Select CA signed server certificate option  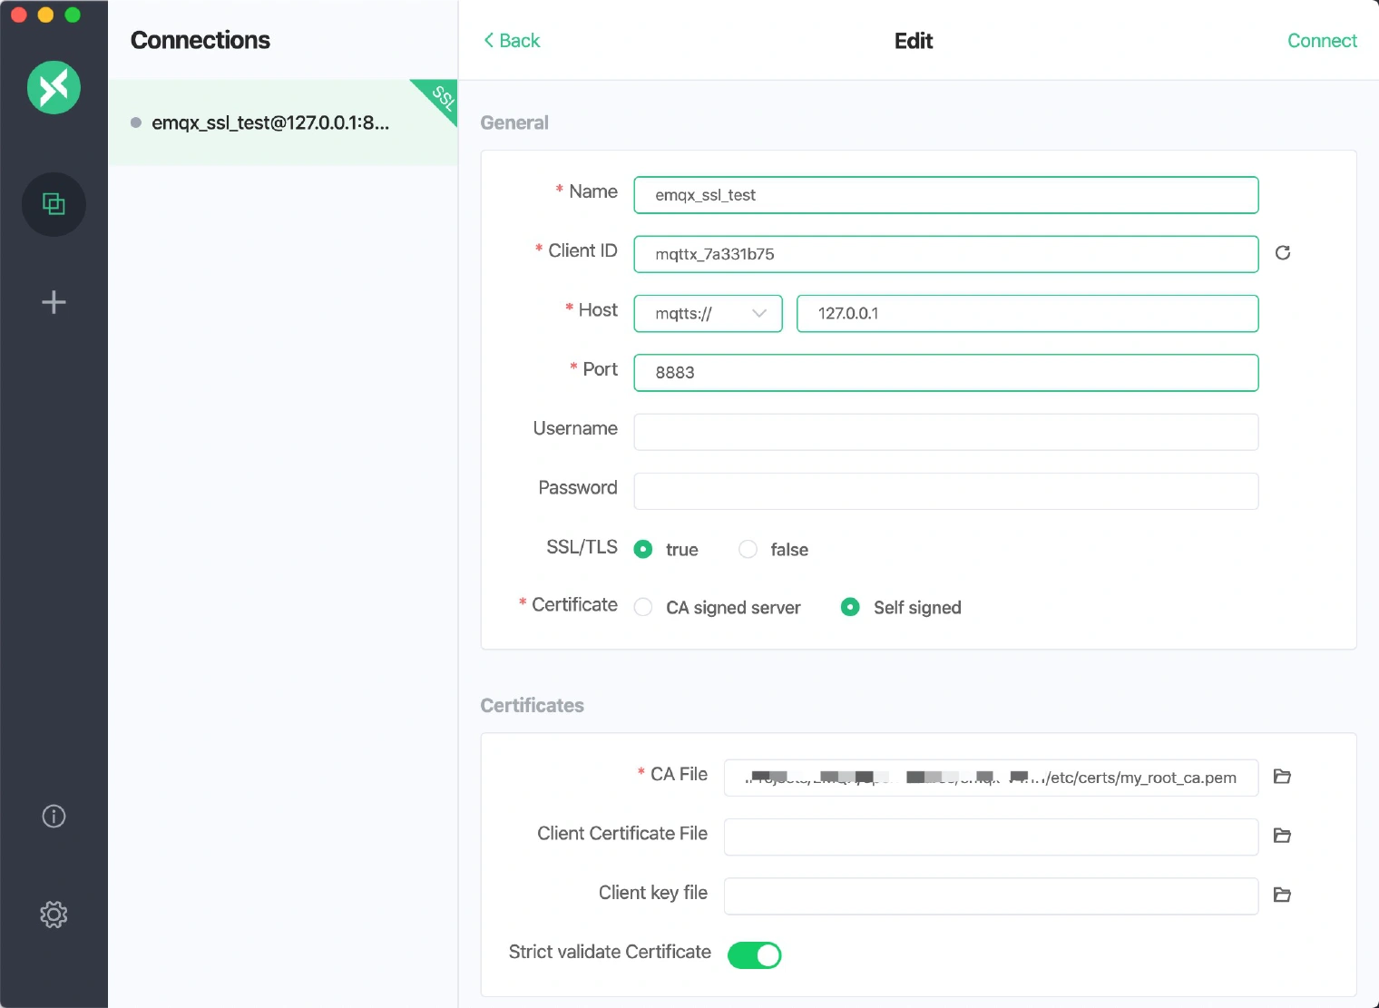tap(643, 606)
